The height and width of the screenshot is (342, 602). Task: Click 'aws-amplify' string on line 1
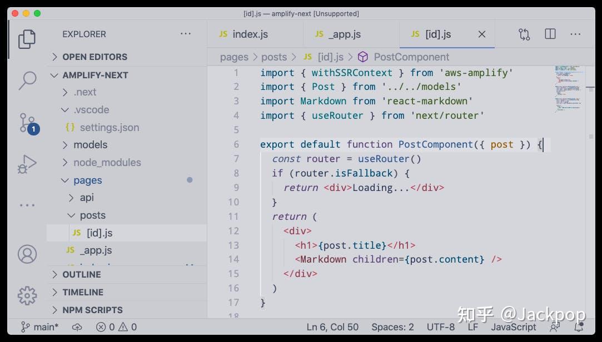476,73
